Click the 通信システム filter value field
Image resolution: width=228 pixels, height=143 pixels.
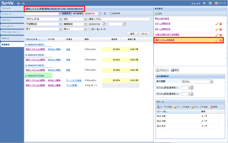pyautogui.click(x=119, y=19)
